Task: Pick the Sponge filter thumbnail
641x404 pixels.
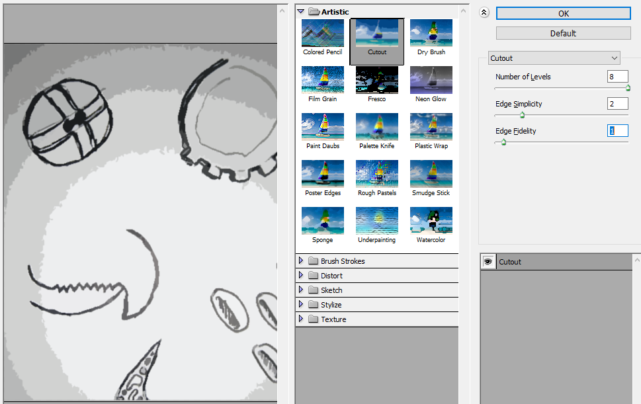Action: [323, 221]
